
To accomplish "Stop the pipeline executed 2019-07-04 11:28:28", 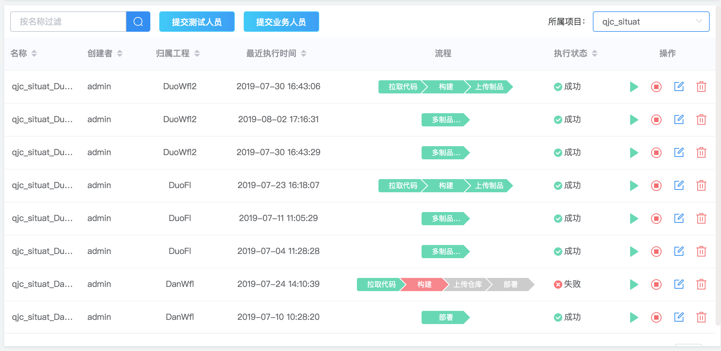I will click(x=656, y=252).
